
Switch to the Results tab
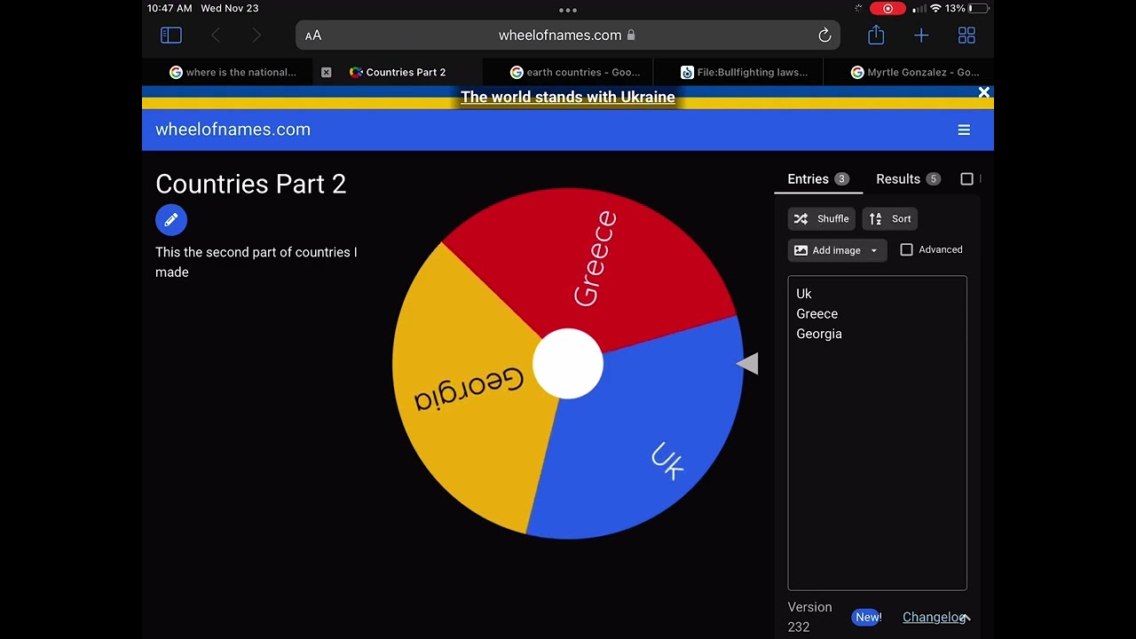point(908,179)
